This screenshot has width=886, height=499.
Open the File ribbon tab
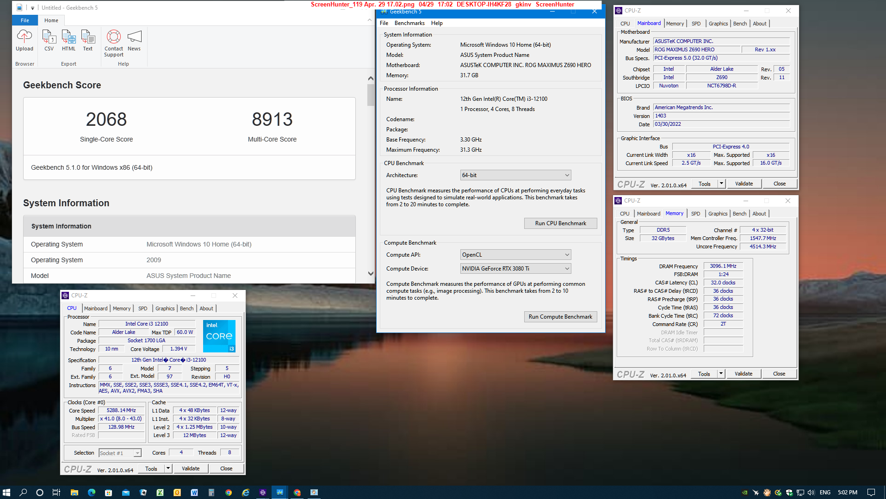click(x=25, y=20)
